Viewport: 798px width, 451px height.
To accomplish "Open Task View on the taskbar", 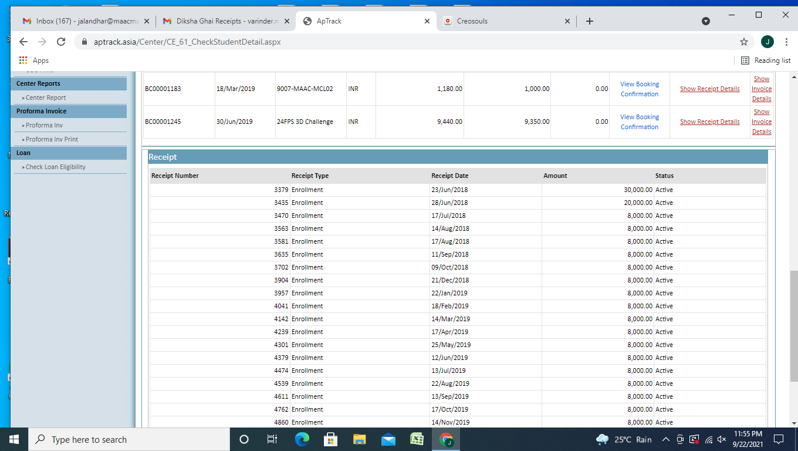I will click(272, 439).
